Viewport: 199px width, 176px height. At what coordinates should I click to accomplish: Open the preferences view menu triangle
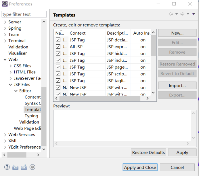click(x=194, y=14)
